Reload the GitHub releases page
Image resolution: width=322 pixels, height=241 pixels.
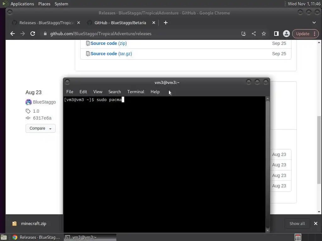click(x=33, y=34)
